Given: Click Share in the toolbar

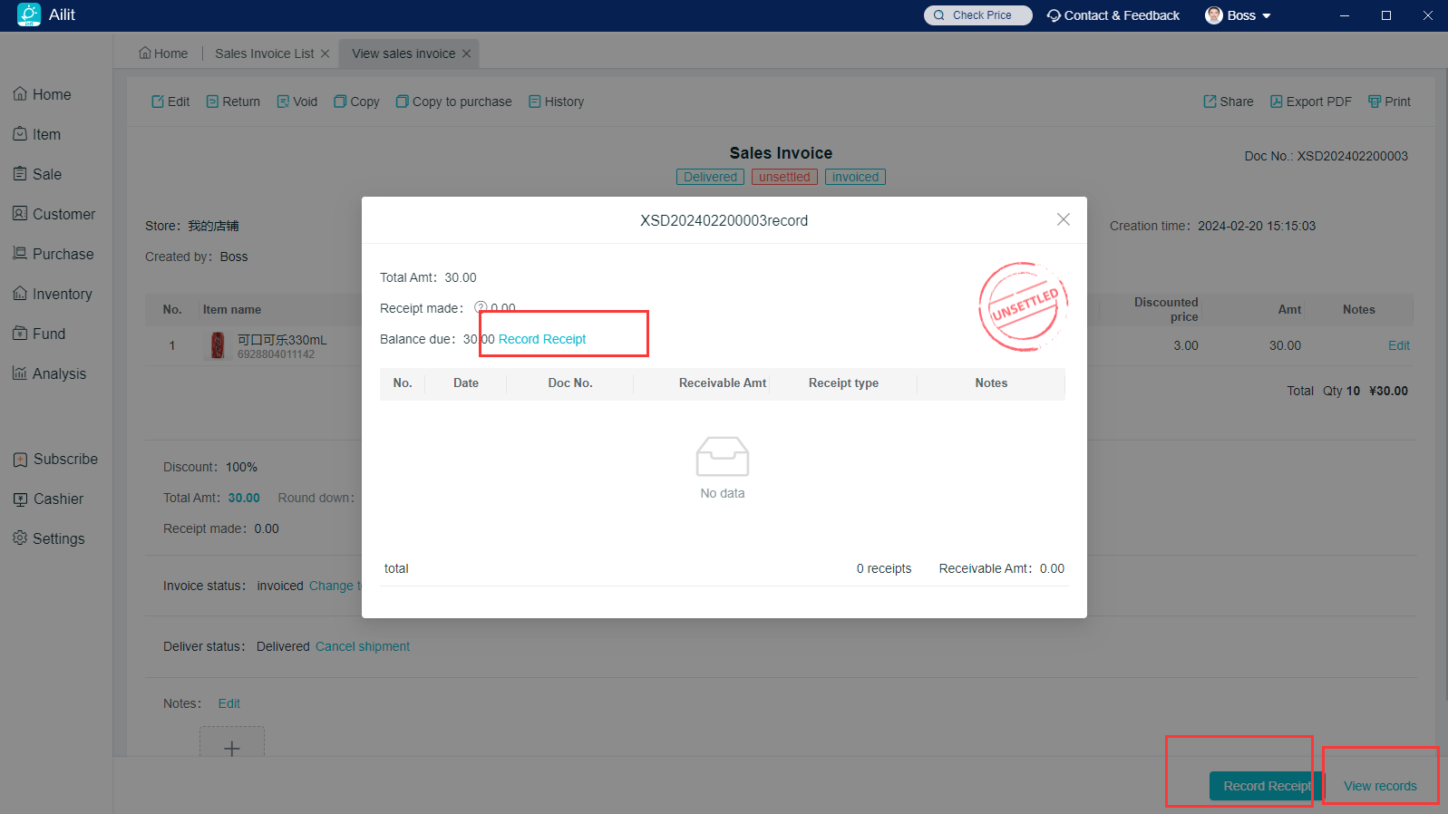Looking at the screenshot, I should click(x=1229, y=102).
